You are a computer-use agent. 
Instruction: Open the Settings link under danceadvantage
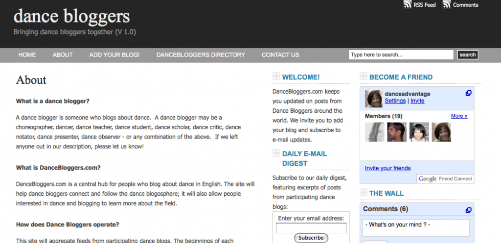(x=395, y=101)
